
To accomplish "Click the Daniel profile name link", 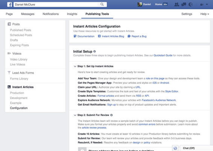I will 147,5.
